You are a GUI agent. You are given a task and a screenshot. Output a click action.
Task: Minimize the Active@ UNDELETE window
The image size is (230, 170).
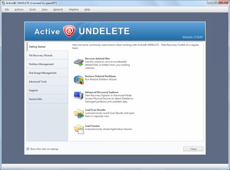click(210, 2)
